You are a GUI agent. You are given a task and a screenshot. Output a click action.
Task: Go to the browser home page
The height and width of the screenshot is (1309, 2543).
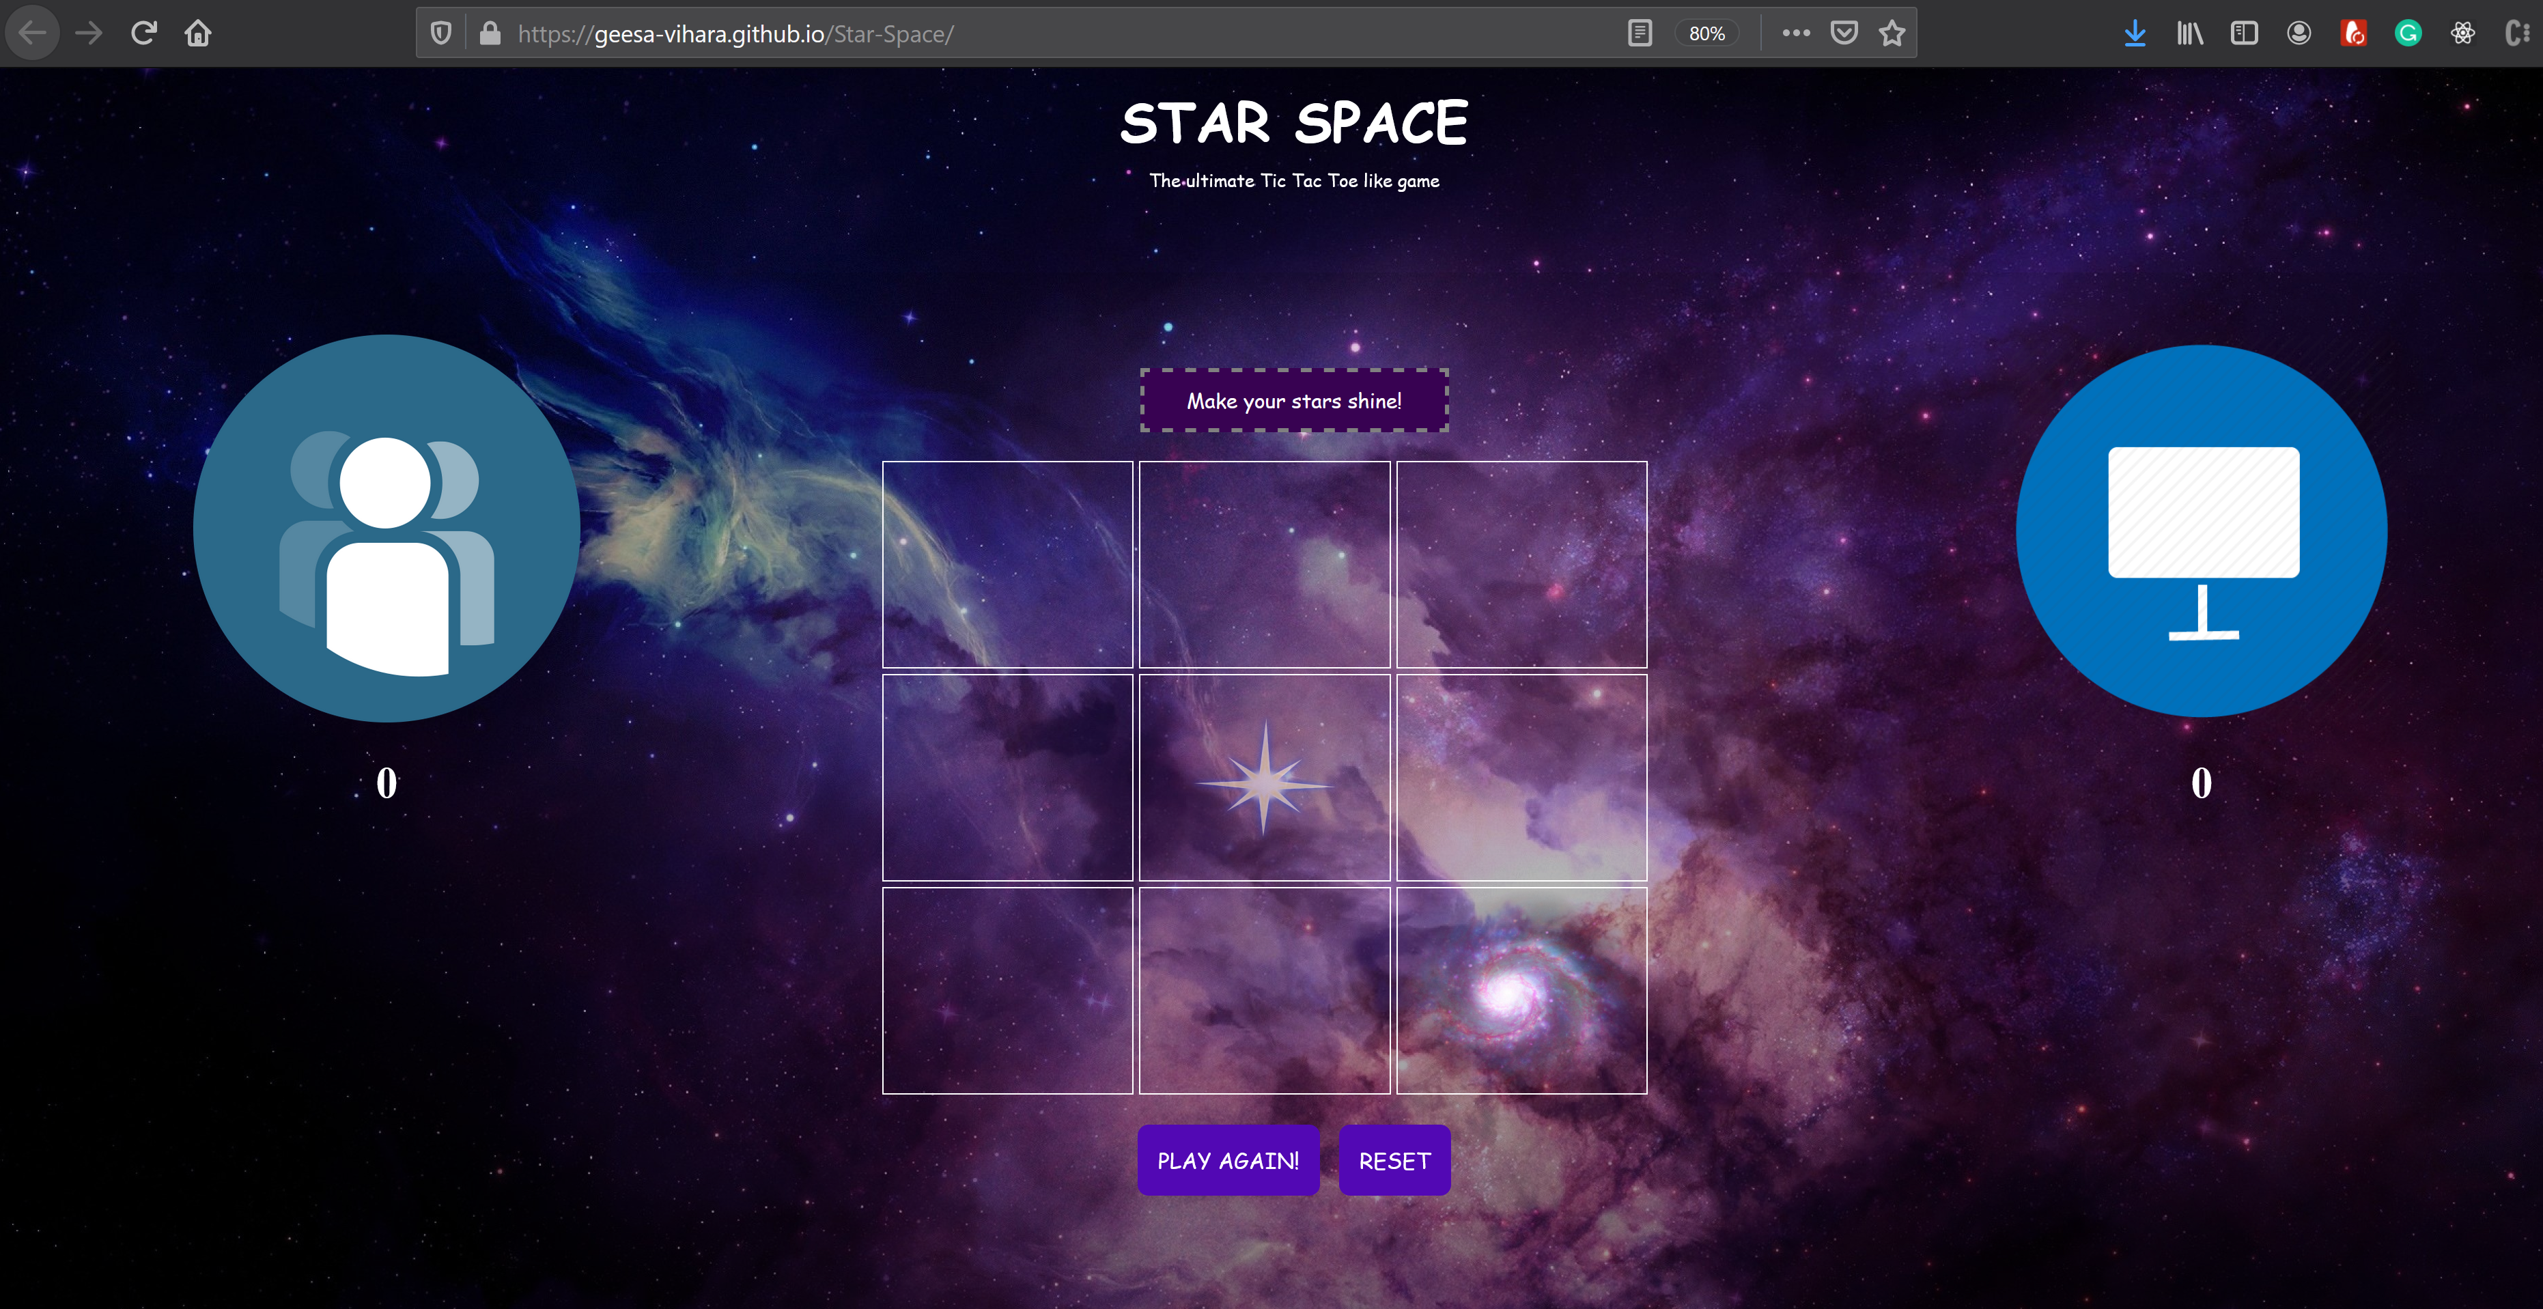pos(199,33)
